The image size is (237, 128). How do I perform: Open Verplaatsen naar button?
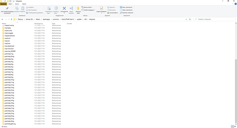pos(49,10)
